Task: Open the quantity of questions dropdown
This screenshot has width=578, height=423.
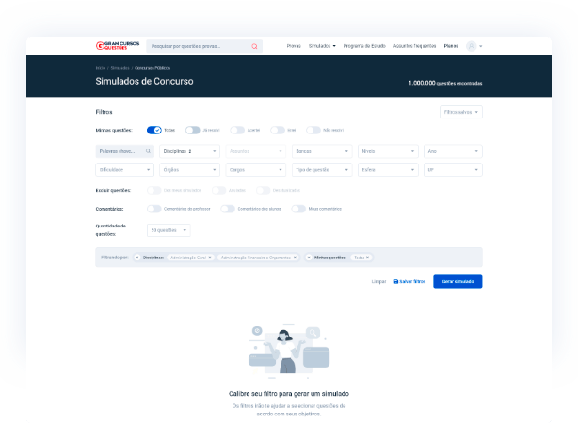Action: coord(169,230)
